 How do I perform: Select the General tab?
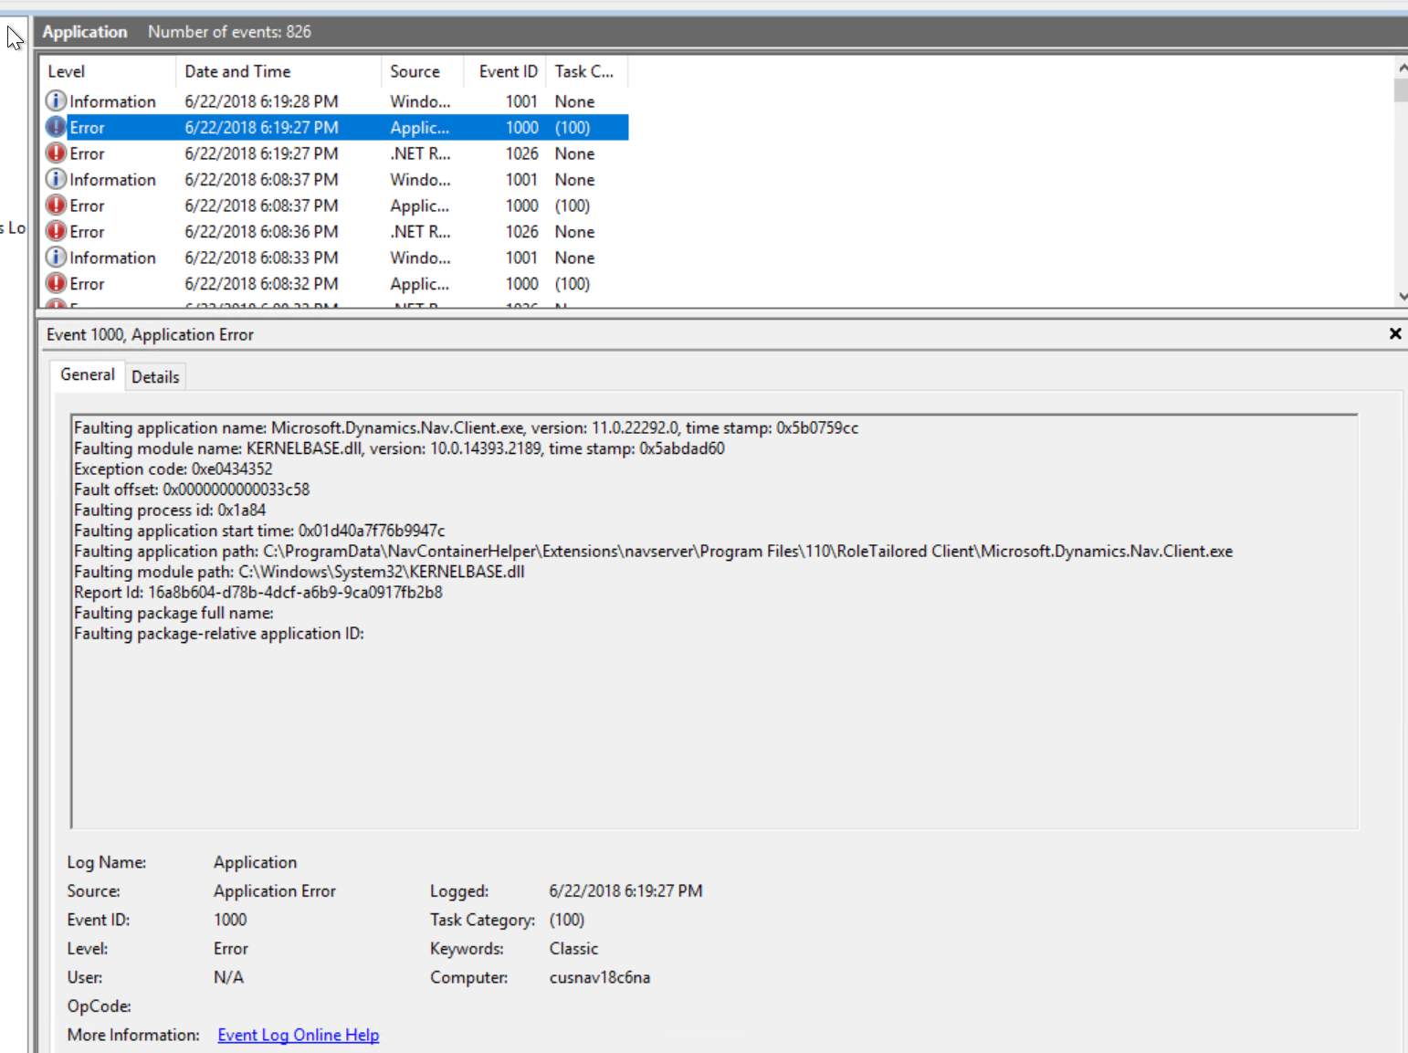(x=87, y=374)
